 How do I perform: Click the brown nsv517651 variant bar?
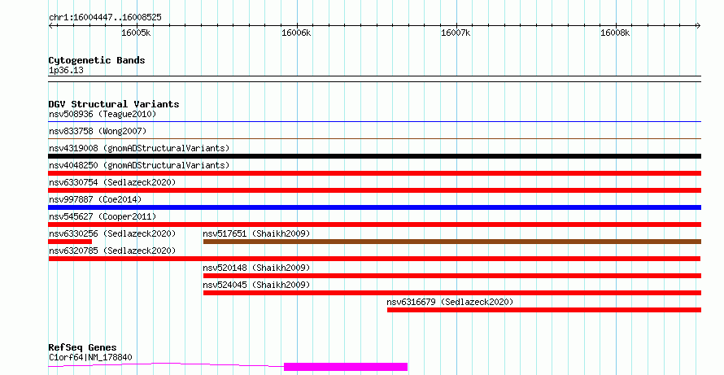[x=452, y=242]
